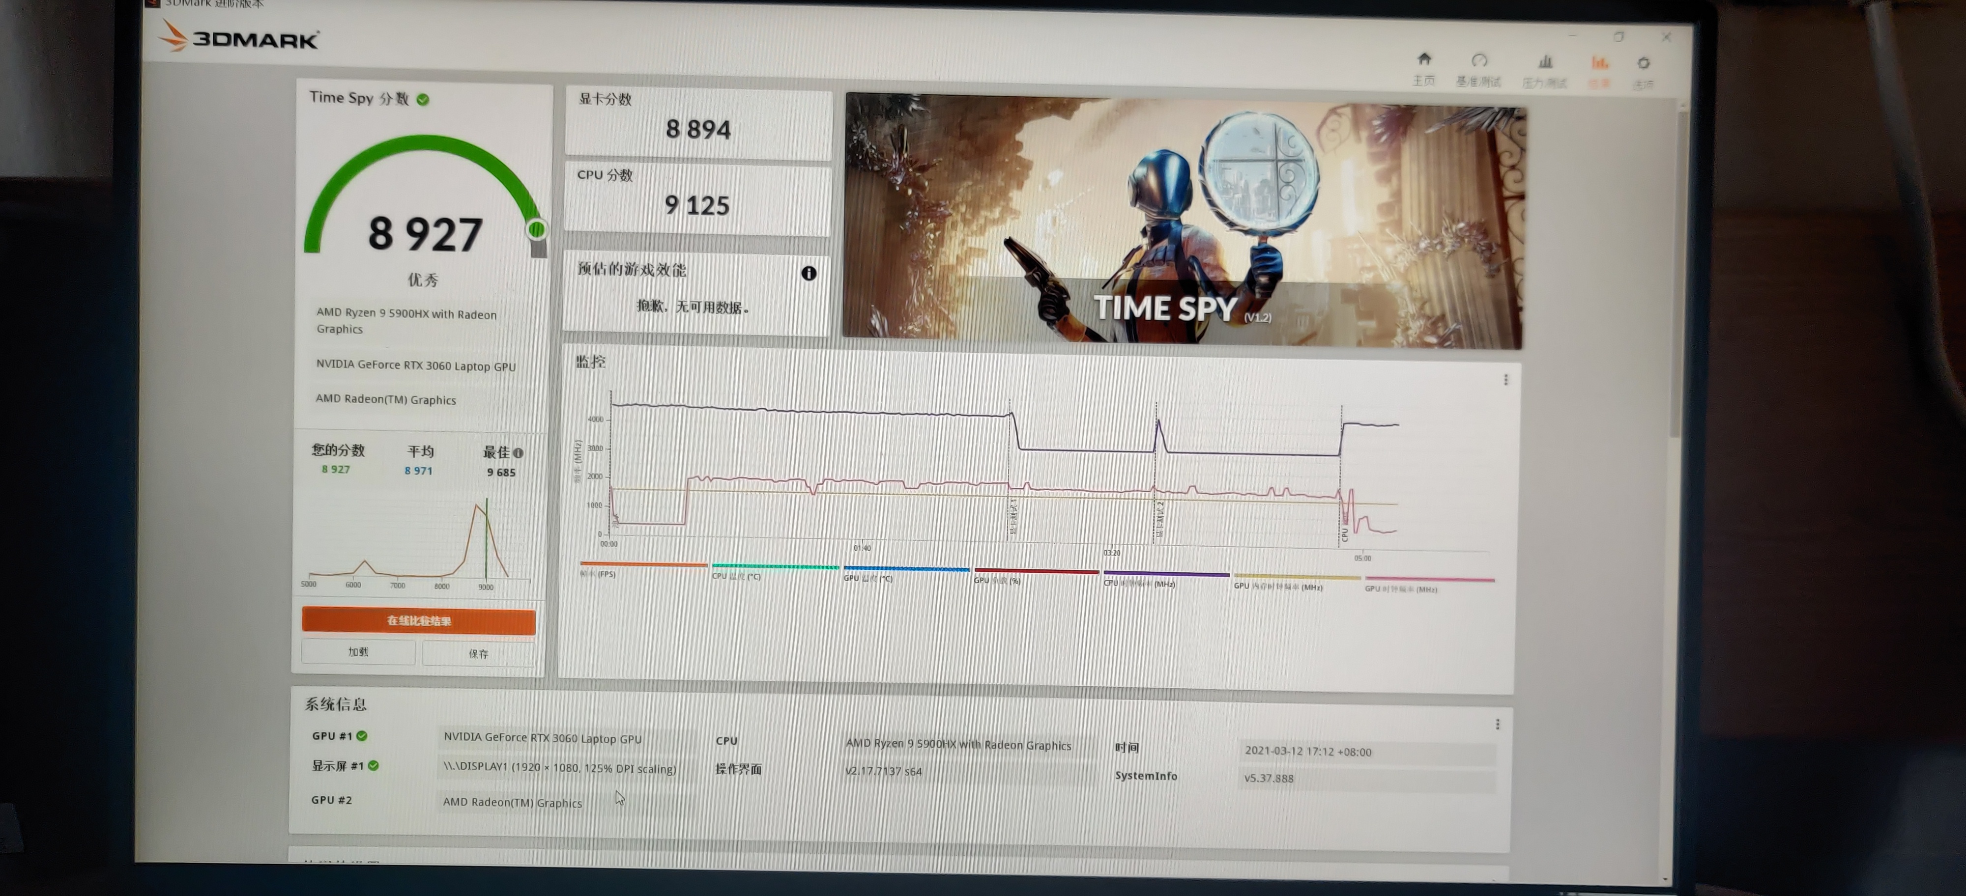1966x896 pixels.
Task: Click the 平均 score value 8 971
Action: point(418,471)
